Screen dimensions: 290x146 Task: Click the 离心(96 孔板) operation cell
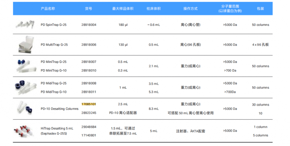coord(191,45)
